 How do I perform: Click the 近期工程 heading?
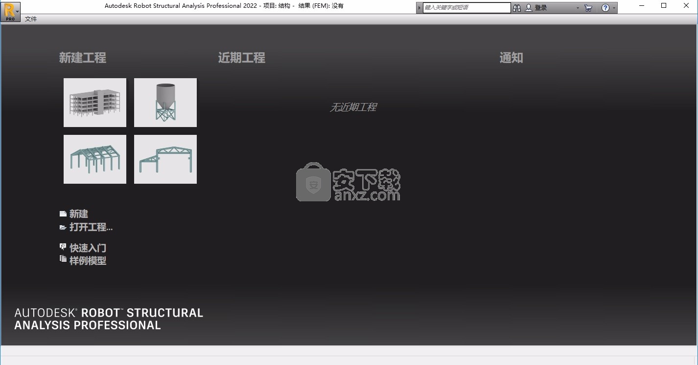point(242,58)
